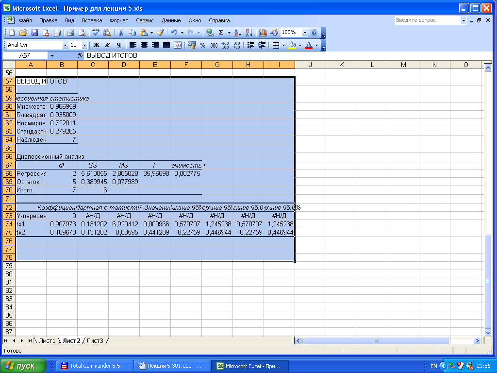Click the AutoSum sigma button
The width and height of the screenshot is (497, 373).
tap(221, 33)
